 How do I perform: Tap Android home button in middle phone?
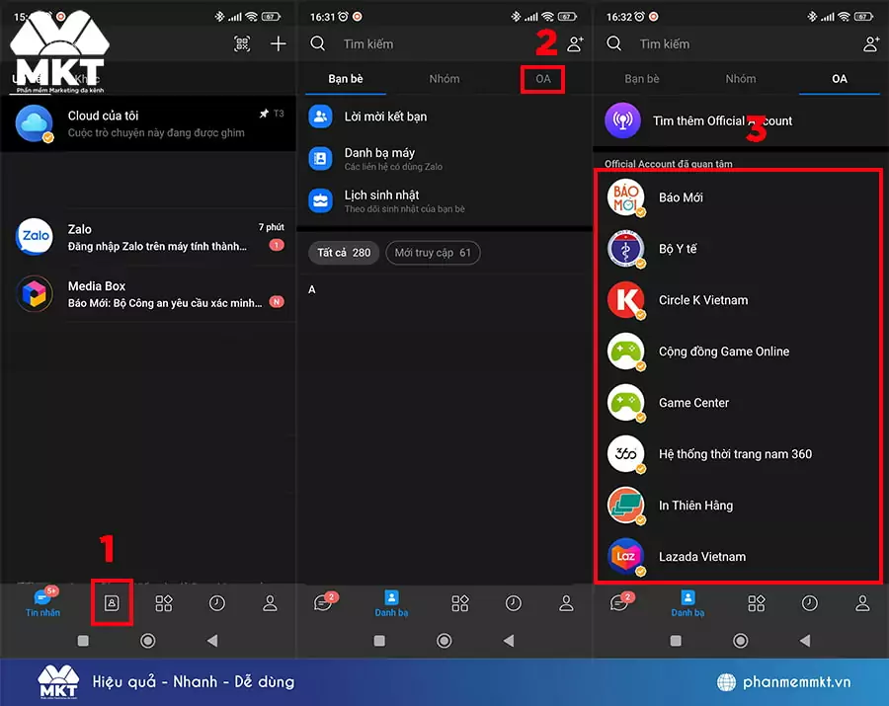pyautogui.click(x=444, y=641)
